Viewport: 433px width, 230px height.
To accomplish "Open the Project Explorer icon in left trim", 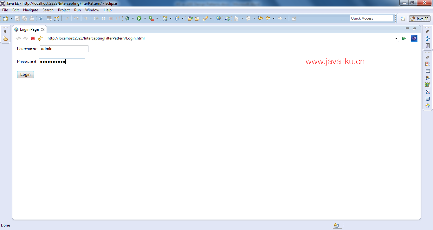I will pyautogui.click(x=5, y=39).
